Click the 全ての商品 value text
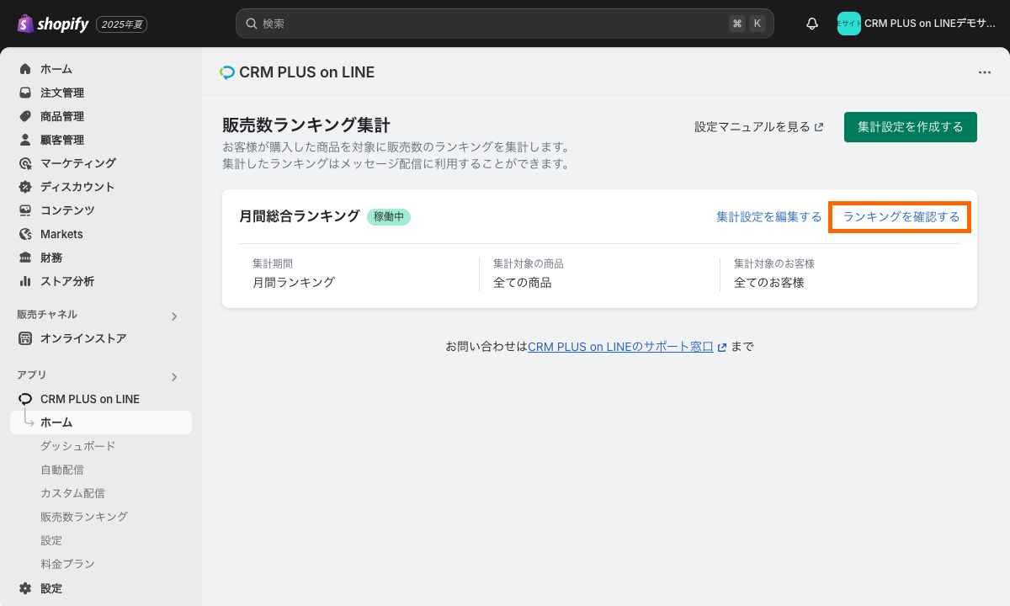The height and width of the screenshot is (606, 1010). pos(522,283)
